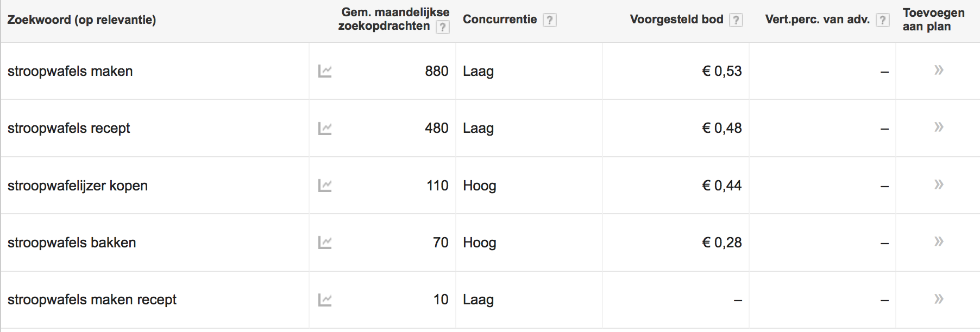Open trend chart for stroopwafels maken recept
The image size is (980, 332).
coord(325,300)
